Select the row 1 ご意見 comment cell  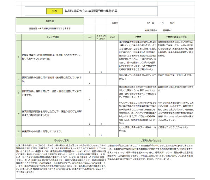coord(138,57)
